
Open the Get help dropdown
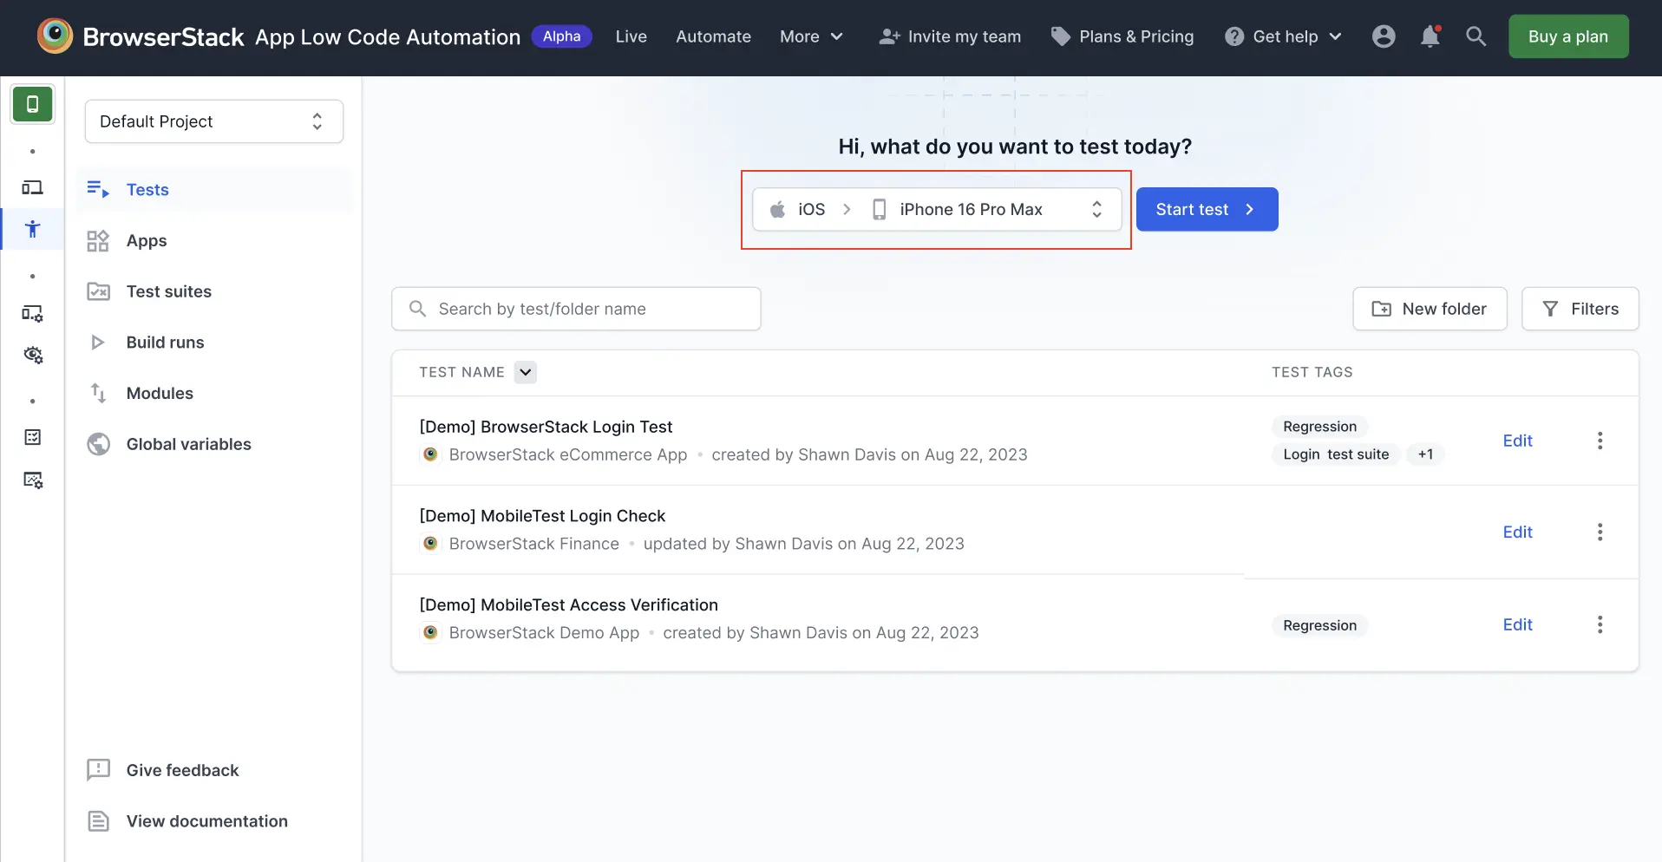[x=1283, y=36]
